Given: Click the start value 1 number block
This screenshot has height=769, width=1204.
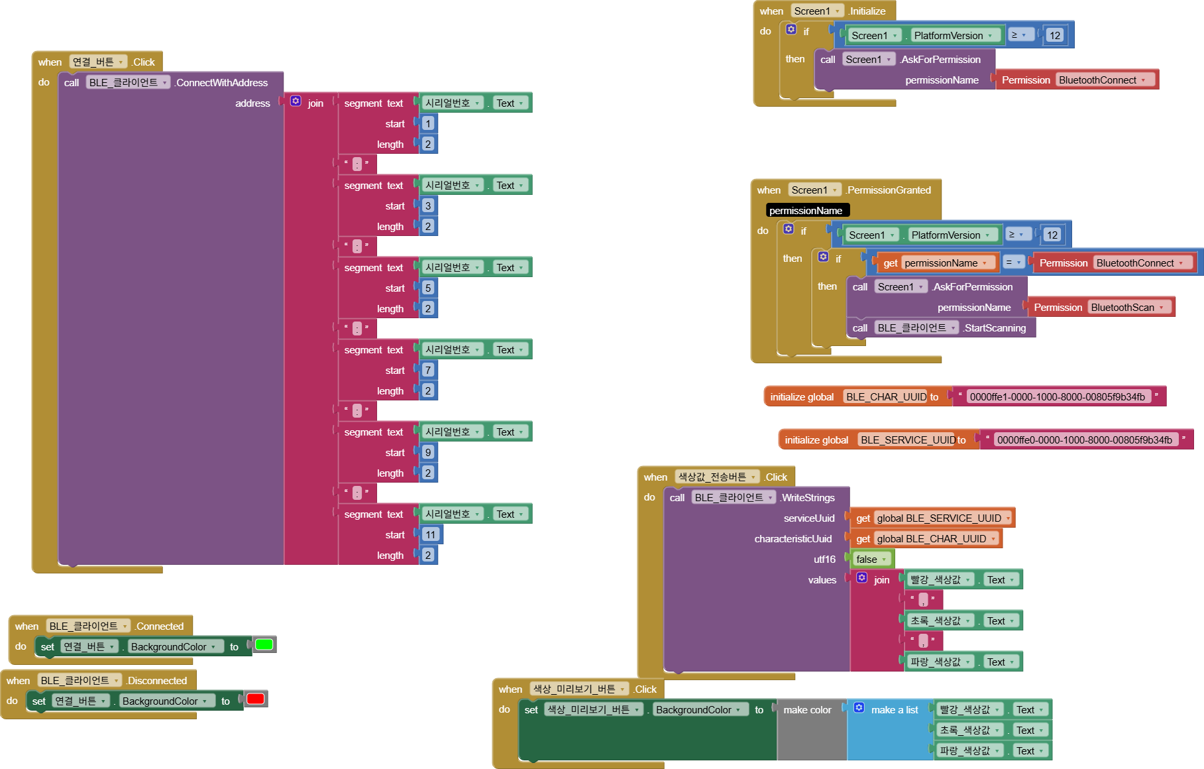Looking at the screenshot, I should 428,124.
